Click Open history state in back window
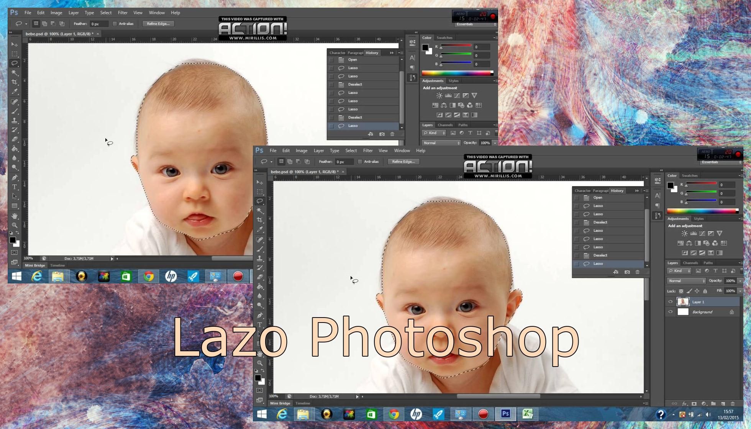Image resolution: width=751 pixels, height=429 pixels. [363, 60]
